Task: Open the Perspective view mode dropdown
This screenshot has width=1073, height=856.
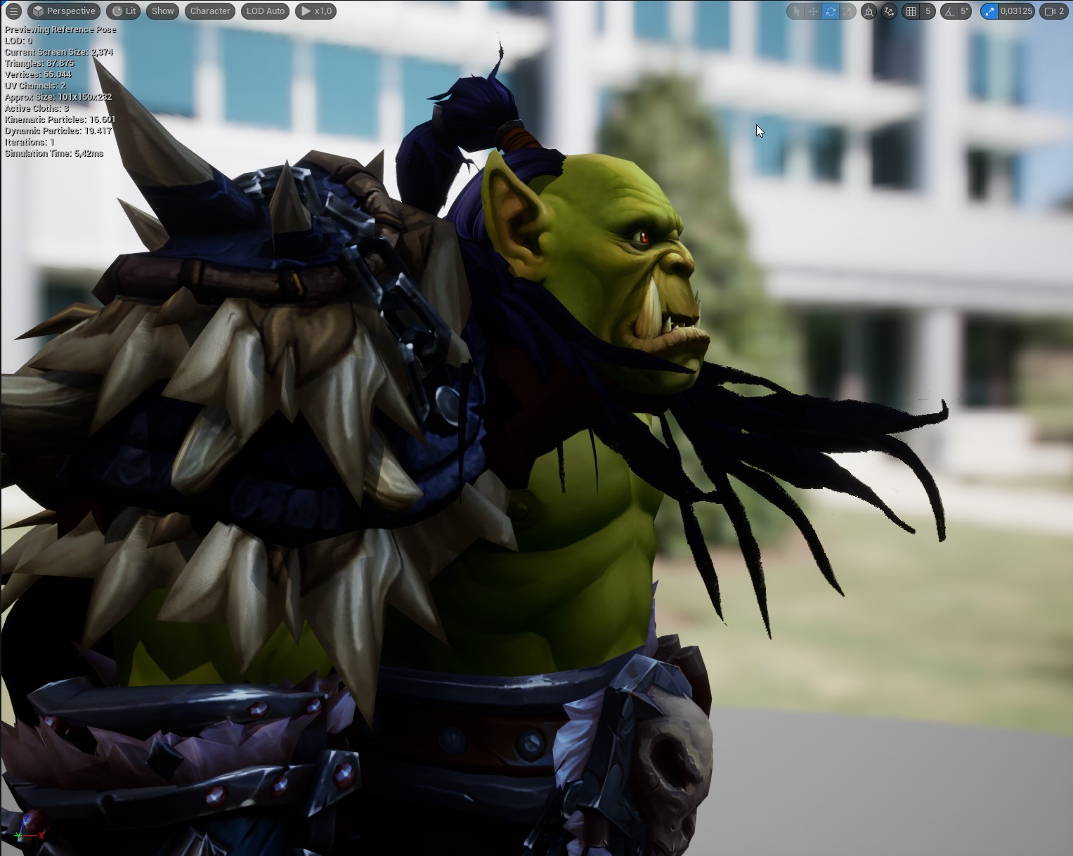Action: [64, 11]
